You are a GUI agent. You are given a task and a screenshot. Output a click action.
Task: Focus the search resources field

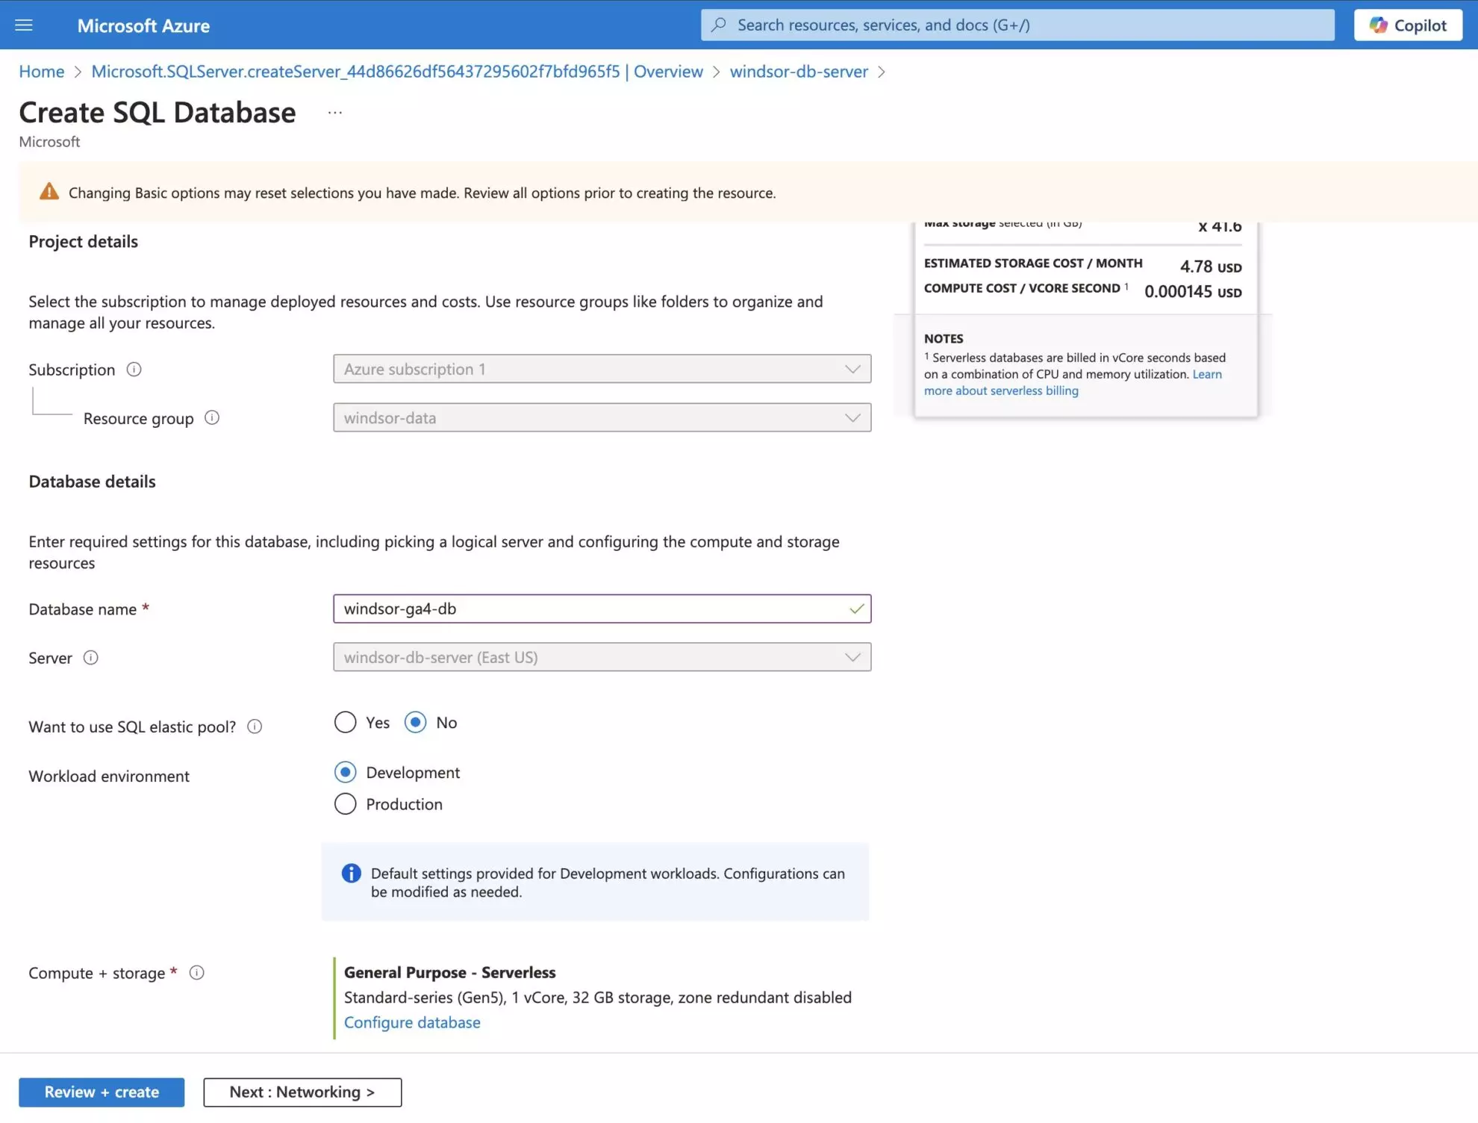(x=1017, y=25)
